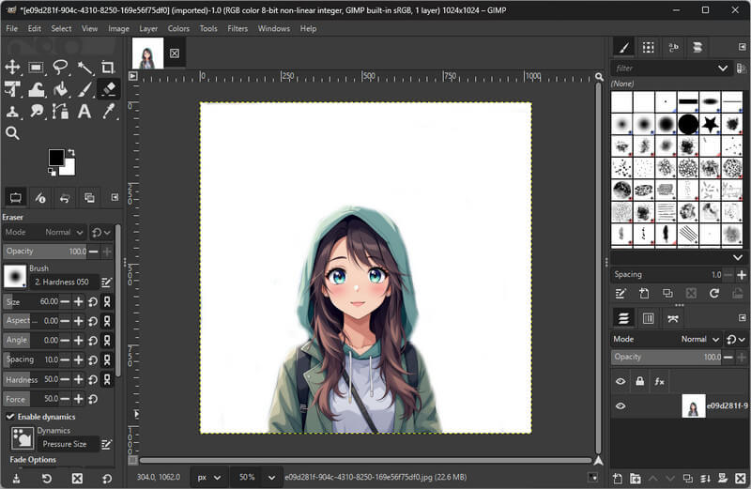Open the Undo History tab
Screen dimensions: 751x489
(x=65, y=198)
